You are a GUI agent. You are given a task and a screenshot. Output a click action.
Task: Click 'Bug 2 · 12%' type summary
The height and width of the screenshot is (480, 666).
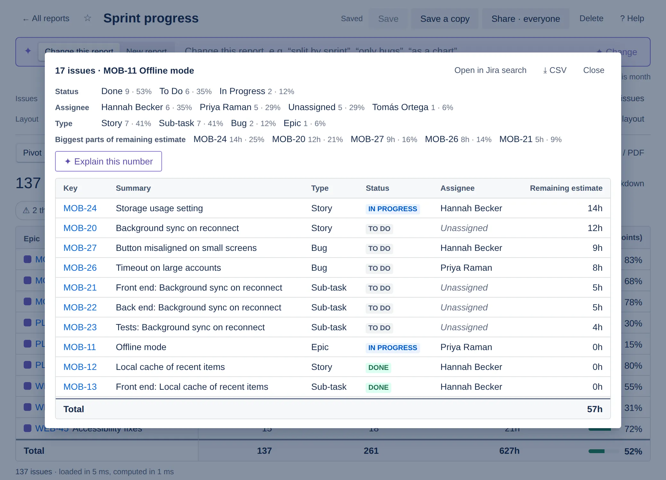[253, 124]
